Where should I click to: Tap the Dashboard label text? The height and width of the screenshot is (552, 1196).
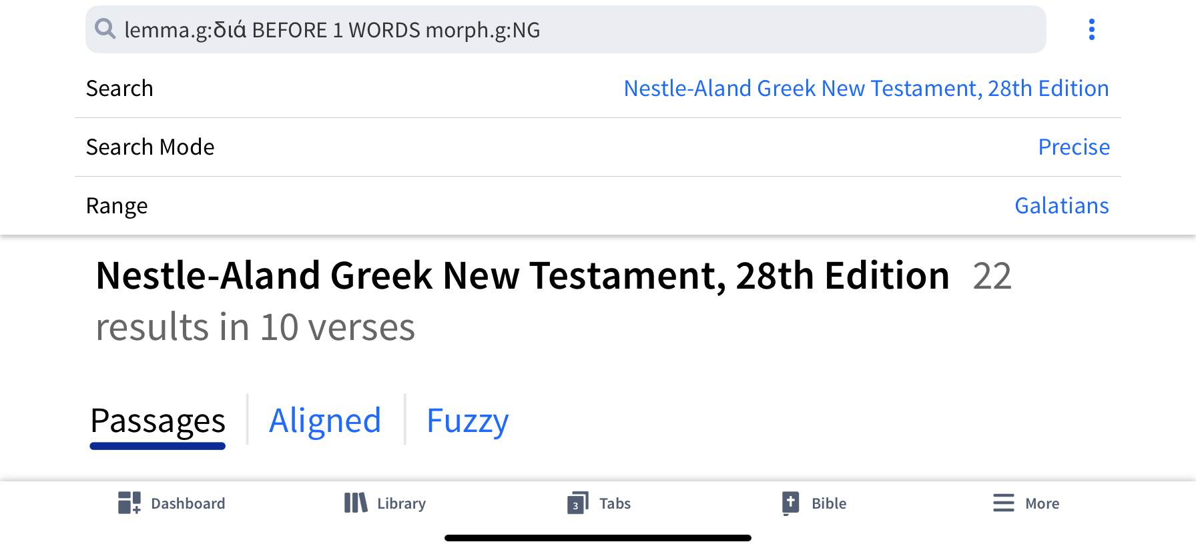tap(188, 503)
